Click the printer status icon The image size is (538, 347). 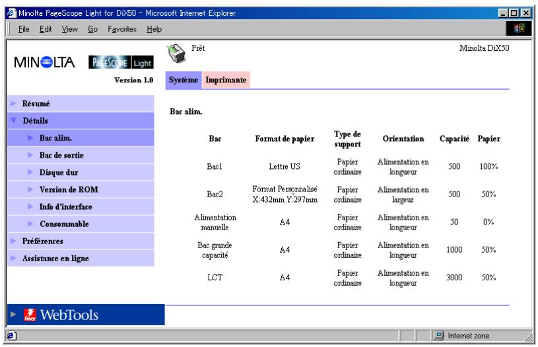coord(177,53)
